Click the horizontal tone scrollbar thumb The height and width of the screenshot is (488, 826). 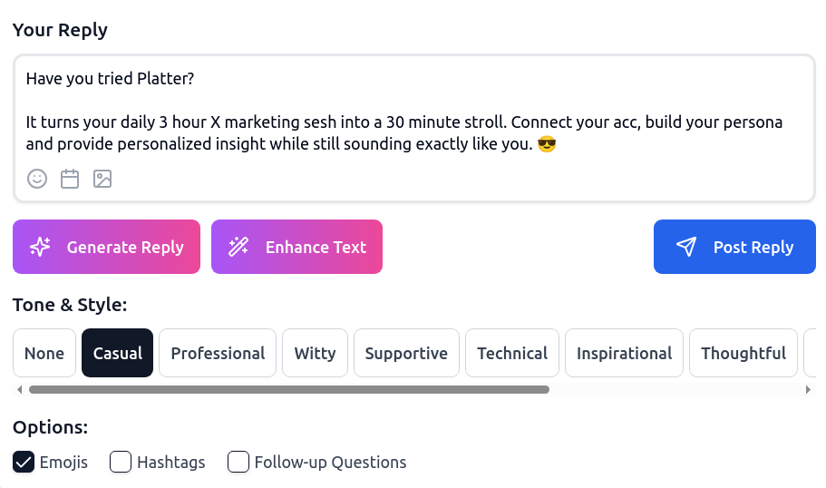[x=288, y=390]
